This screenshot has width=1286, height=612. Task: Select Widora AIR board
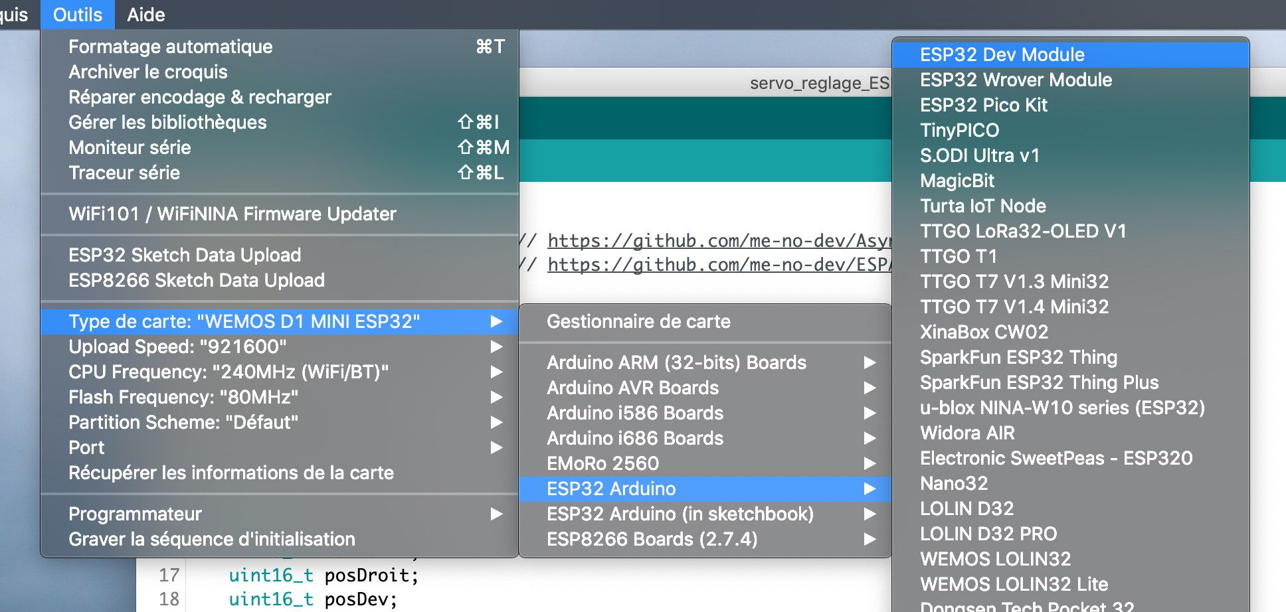coord(1071,433)
